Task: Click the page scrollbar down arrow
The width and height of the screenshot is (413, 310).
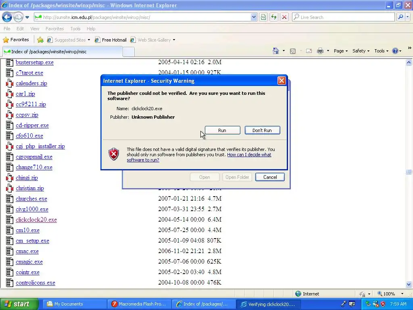Action: tap(409, 285)
